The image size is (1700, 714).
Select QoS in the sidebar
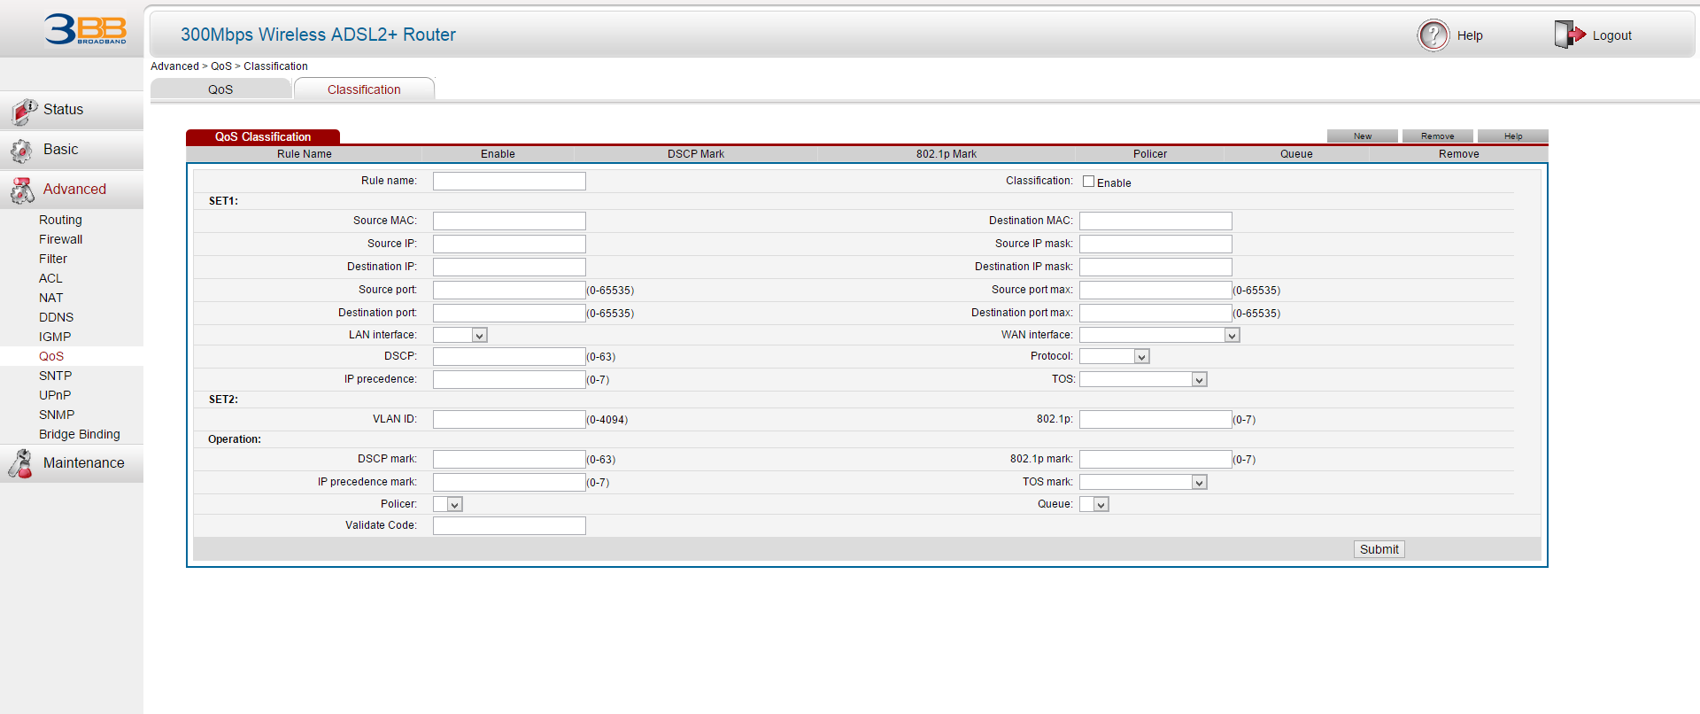(x=51, y=356)
